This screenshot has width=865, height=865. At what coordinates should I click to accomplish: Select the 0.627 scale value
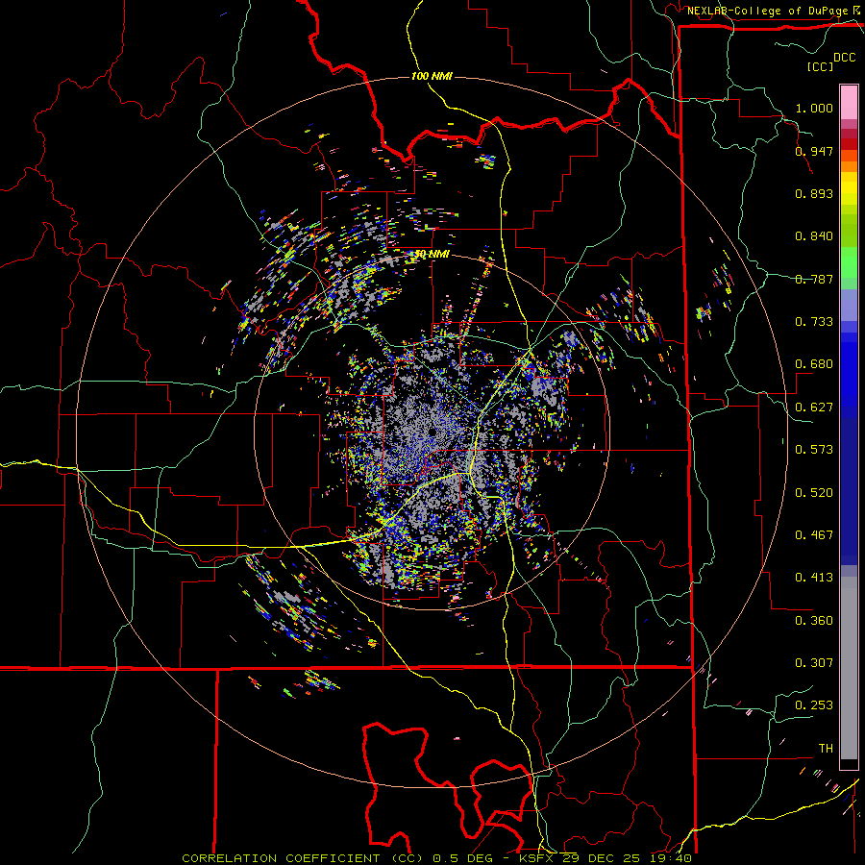click(x=814, y=408)
